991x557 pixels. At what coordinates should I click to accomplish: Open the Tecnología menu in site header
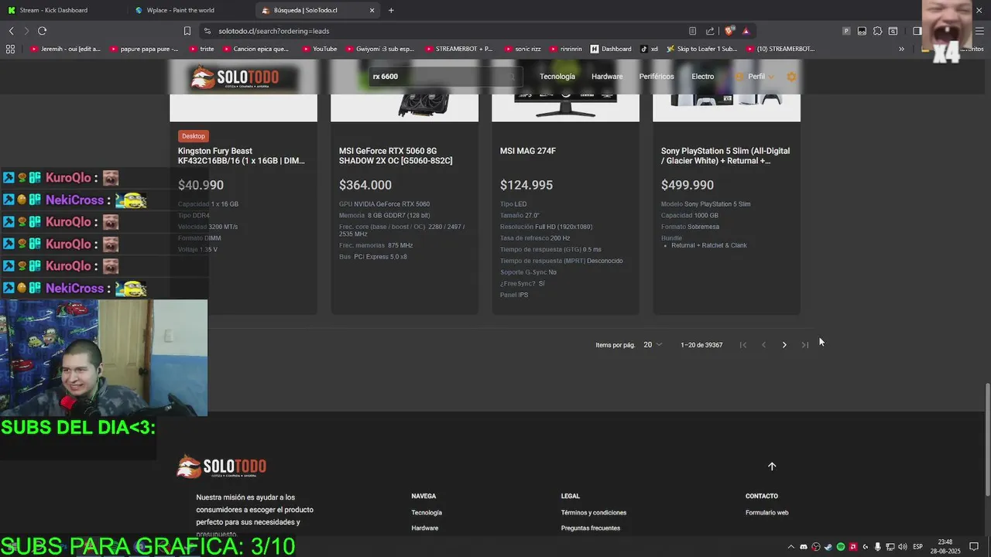pos(557,77)
